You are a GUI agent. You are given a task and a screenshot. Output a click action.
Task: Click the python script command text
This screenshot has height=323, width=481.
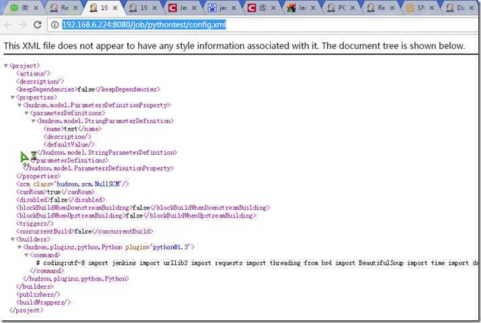pos(257,263)
